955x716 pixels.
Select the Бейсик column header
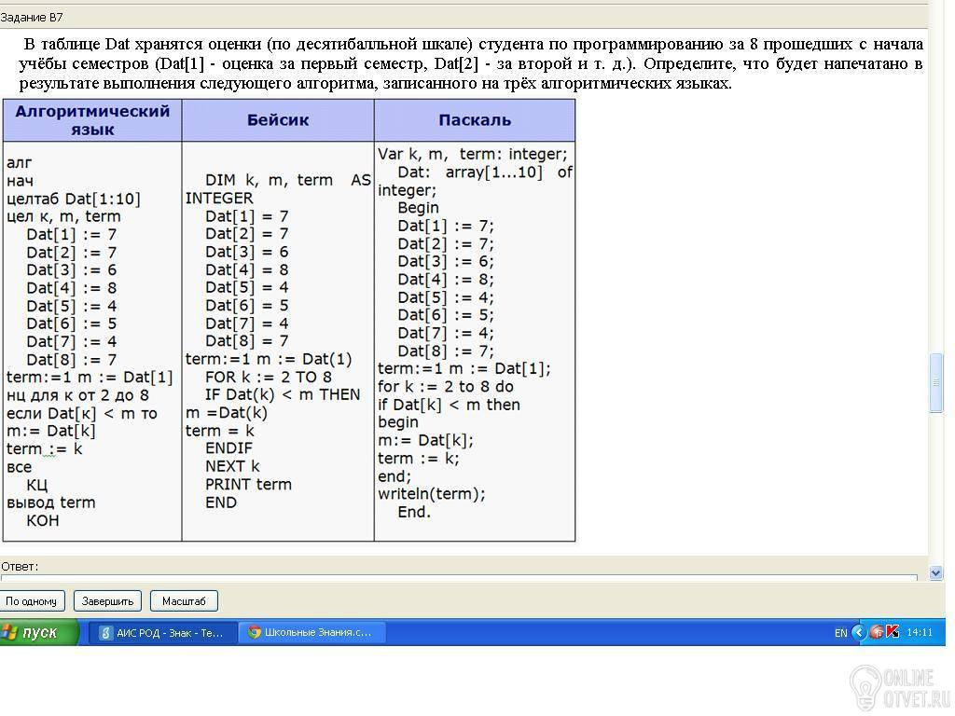278,120
